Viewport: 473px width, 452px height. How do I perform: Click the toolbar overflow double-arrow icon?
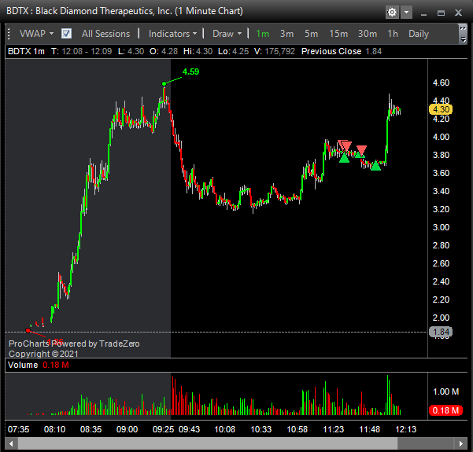[463, 28]
